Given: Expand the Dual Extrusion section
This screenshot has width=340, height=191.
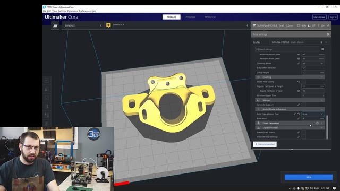Looking at the screenshot, I should tap(290, 123).
